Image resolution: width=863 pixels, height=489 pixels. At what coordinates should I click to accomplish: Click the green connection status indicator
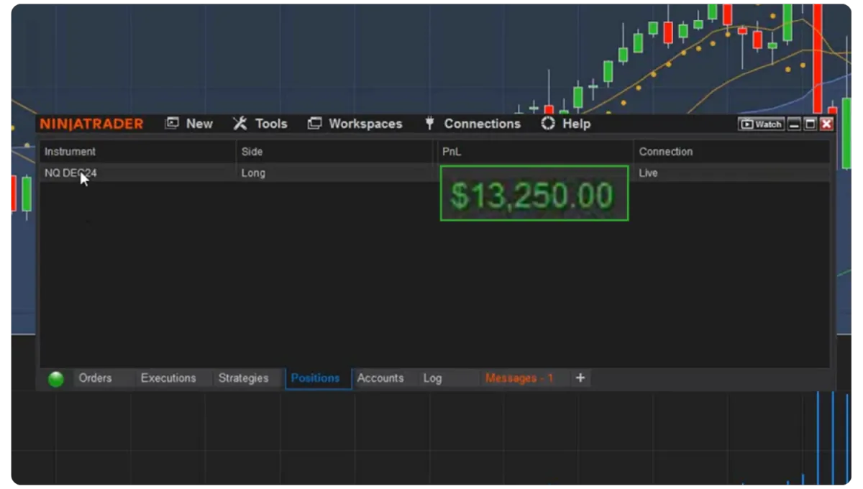coord(56,379)
